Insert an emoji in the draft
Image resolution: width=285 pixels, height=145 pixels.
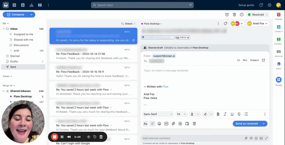159,124
